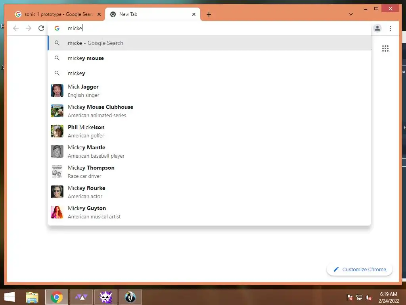Go back using the back arrow
Viewport: 406px width, 305px height.
pos(16,28)
